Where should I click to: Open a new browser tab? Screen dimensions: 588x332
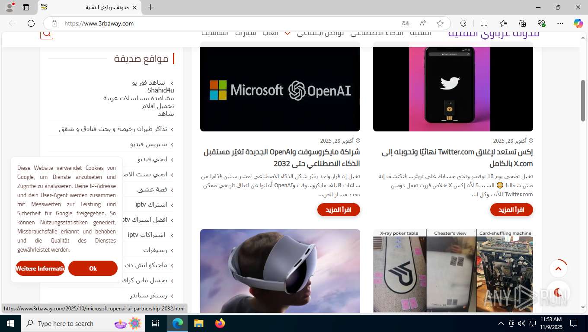coord(150,7)
